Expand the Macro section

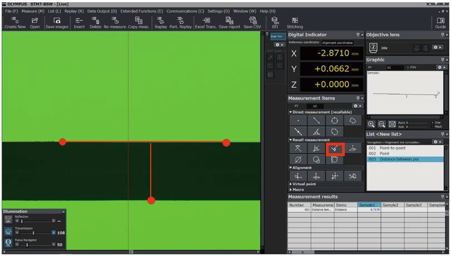click(x=296, y=189)
